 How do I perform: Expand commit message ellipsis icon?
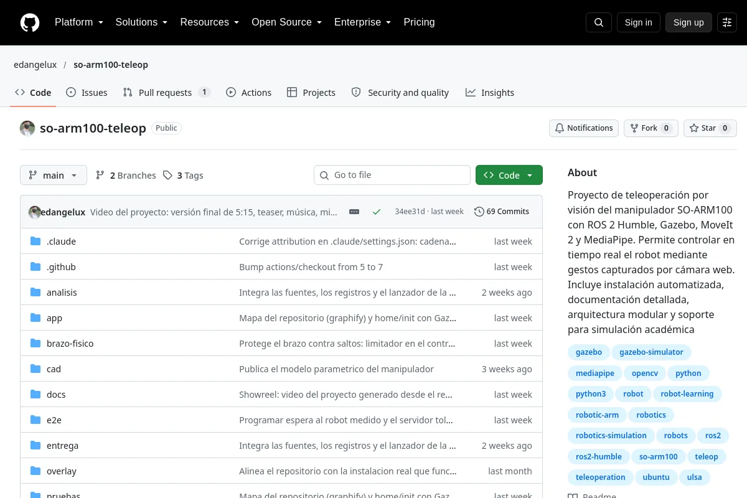tap(354, 212)
